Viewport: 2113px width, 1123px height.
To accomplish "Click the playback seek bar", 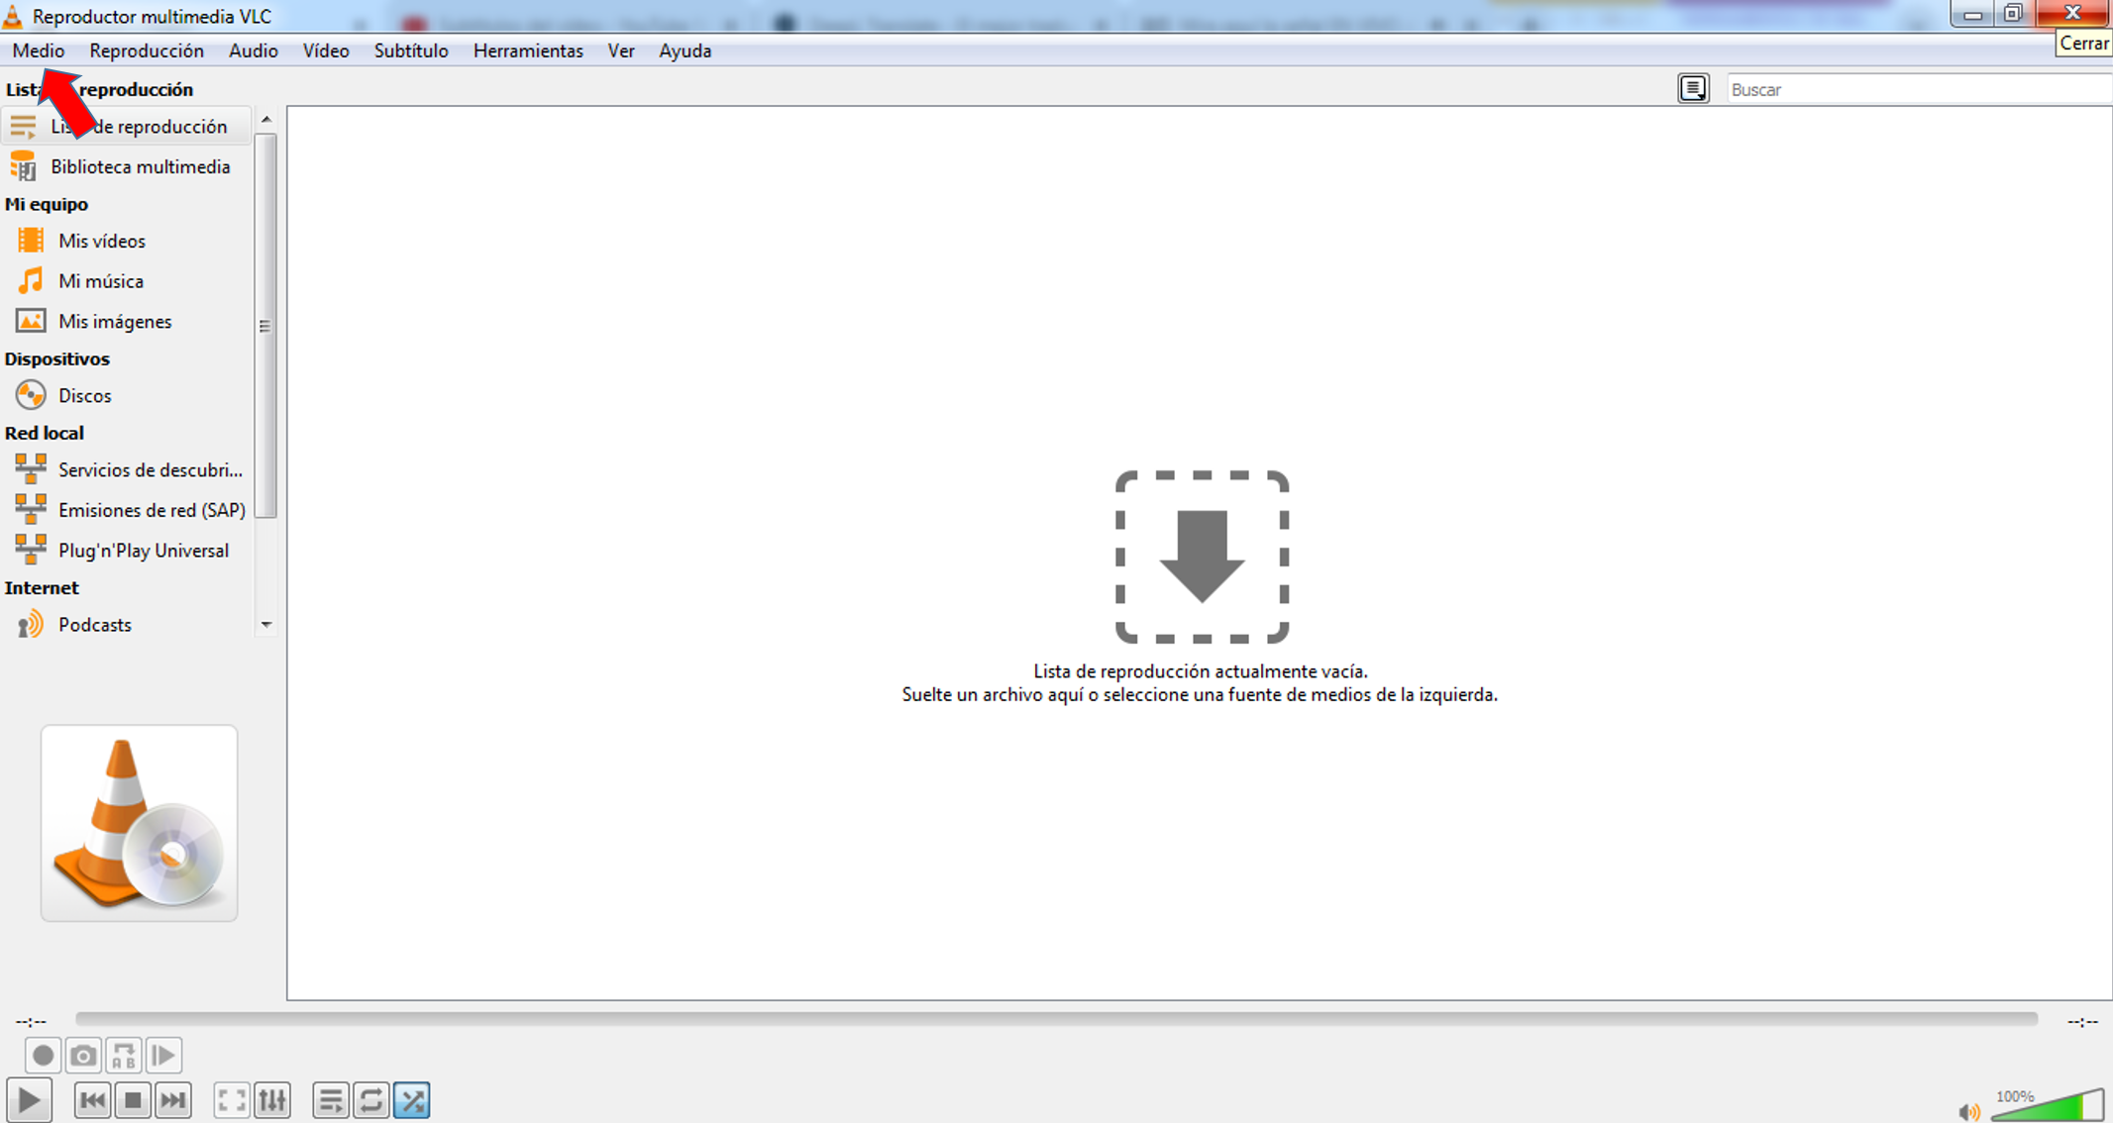I will (1056, 1019).
